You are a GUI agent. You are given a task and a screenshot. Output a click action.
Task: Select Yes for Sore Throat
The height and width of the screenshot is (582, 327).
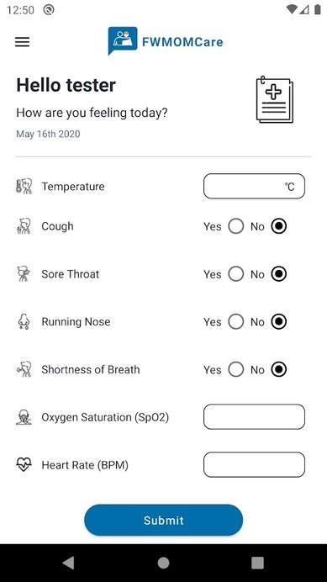[236, 274]
